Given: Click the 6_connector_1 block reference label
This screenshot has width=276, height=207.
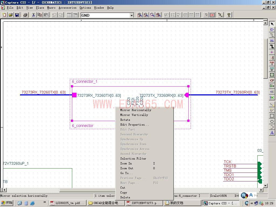Looking at the screenshot, I should (85, 81).
